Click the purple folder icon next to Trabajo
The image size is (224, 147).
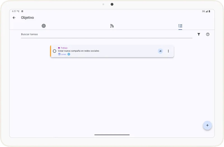click(59, 48)
